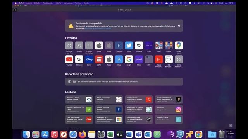Open the Popular favorites folder
248x139 pixels.
point(169,46)
